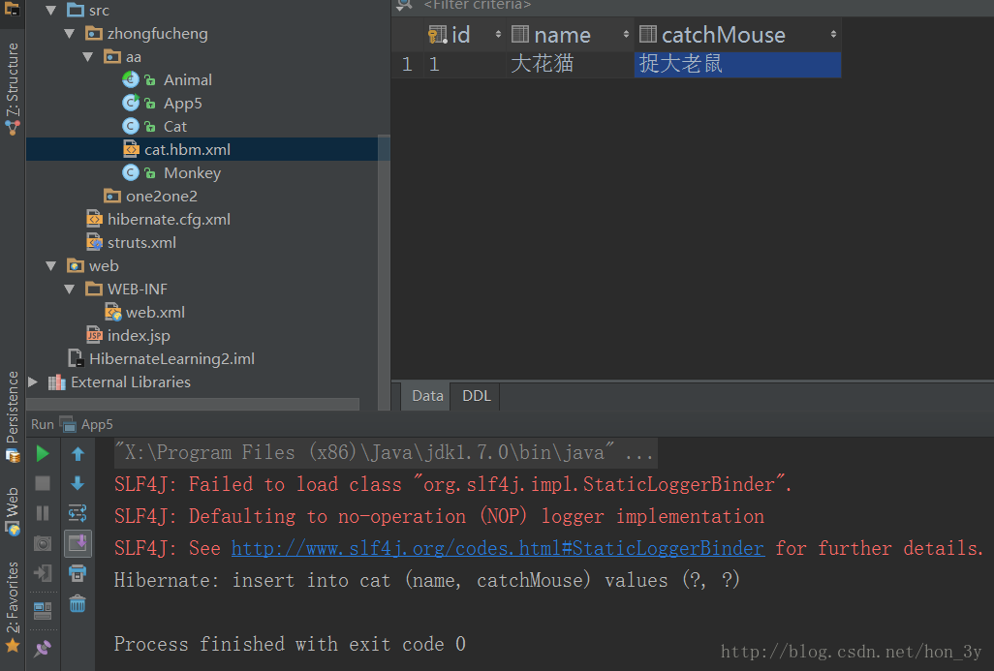Stop the running process square button

click(x=43, y=483)
